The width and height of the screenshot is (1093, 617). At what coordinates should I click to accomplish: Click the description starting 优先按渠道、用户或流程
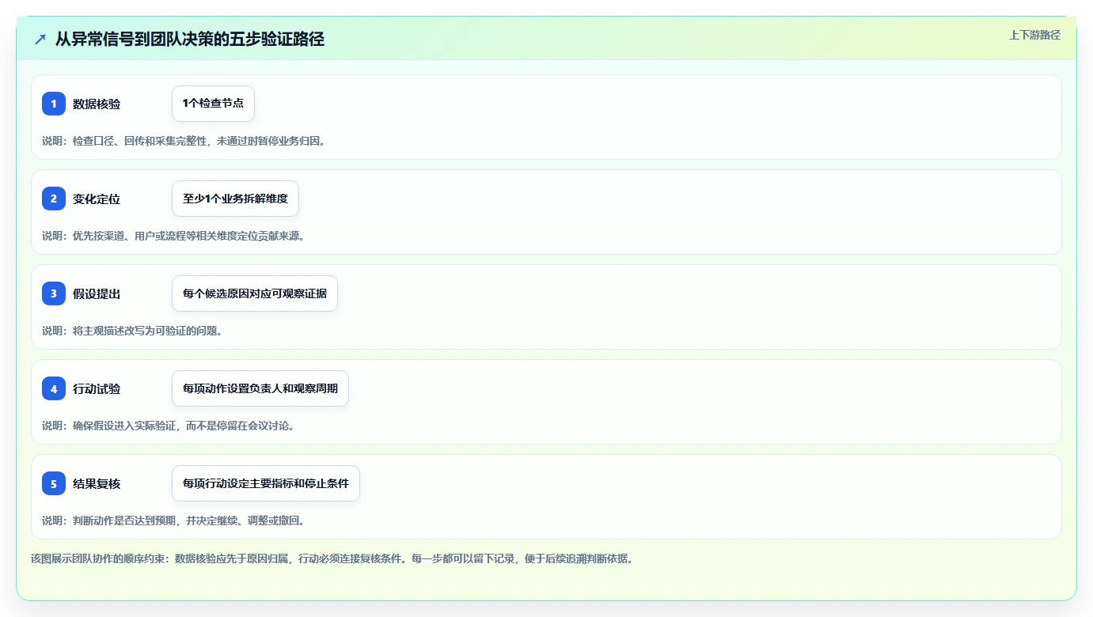click(x=173, y=236)
